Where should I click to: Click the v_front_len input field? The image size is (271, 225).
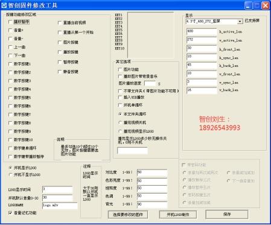(x=202, y=74)
